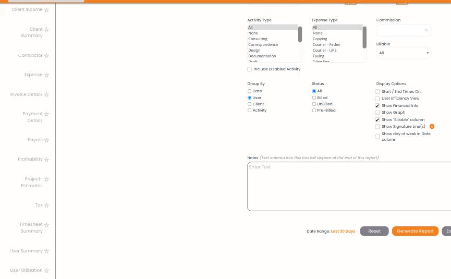
Task: Favorite the Payroll report star
Action: 46,140
